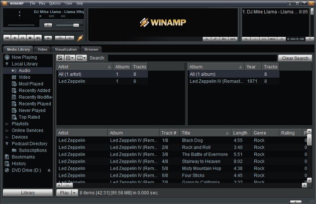Click the Eject / open file button
The width and height of the screenshot is (316, 204).
[x=48, y=38]
